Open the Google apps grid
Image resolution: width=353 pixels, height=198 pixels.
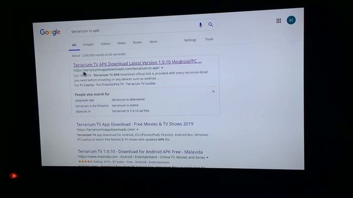point(279,21)
